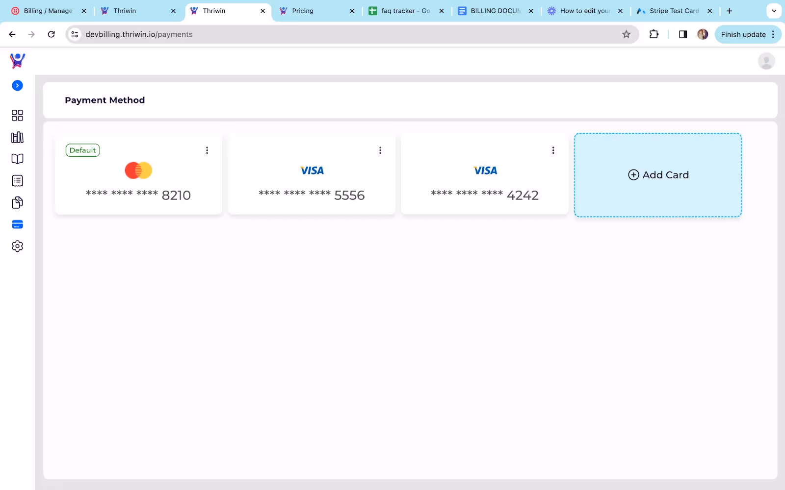
Task: Reload the payments page
Action: pyautogui.click(x=51, y=34)
